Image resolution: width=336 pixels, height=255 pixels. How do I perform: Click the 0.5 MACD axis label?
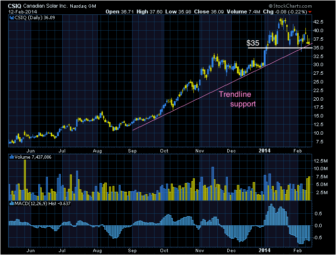coord(318,214)
